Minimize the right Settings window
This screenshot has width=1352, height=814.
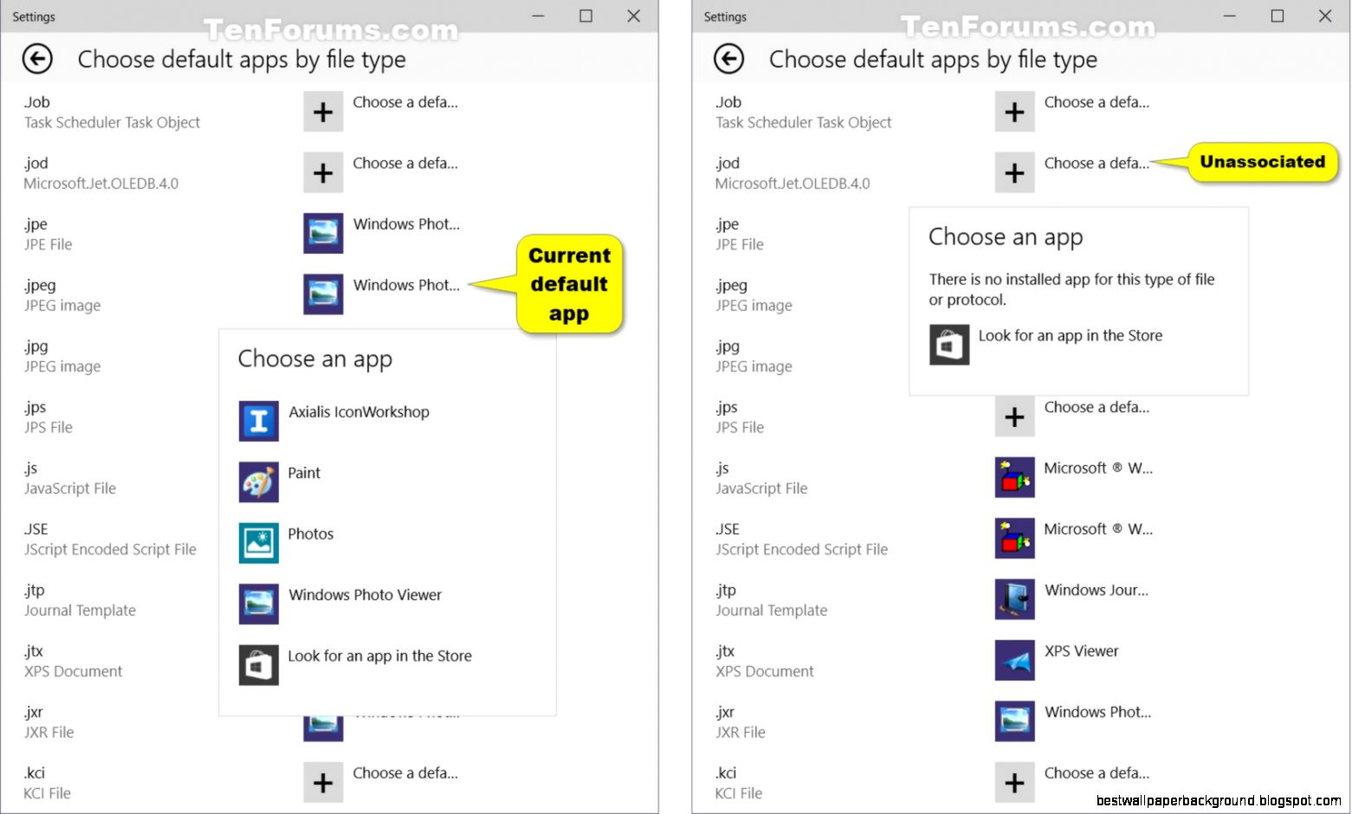[1230, 16]
